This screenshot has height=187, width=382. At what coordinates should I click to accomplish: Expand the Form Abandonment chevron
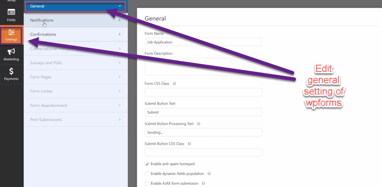pyautogui.click(x=119, y=106)
